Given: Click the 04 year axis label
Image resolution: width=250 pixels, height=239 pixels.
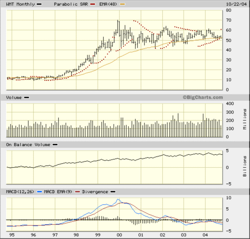Looking at the screenshot, I should pos(205,235).
